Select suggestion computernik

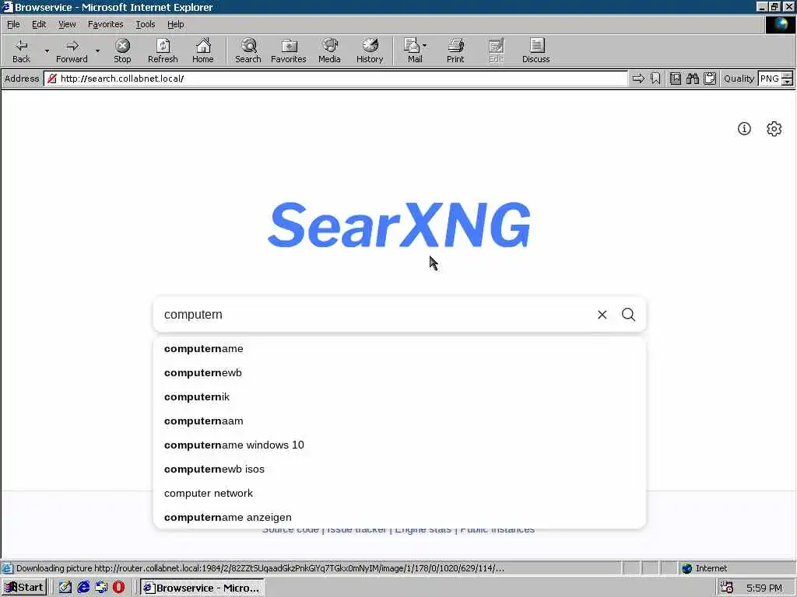(x=399, y=397)
